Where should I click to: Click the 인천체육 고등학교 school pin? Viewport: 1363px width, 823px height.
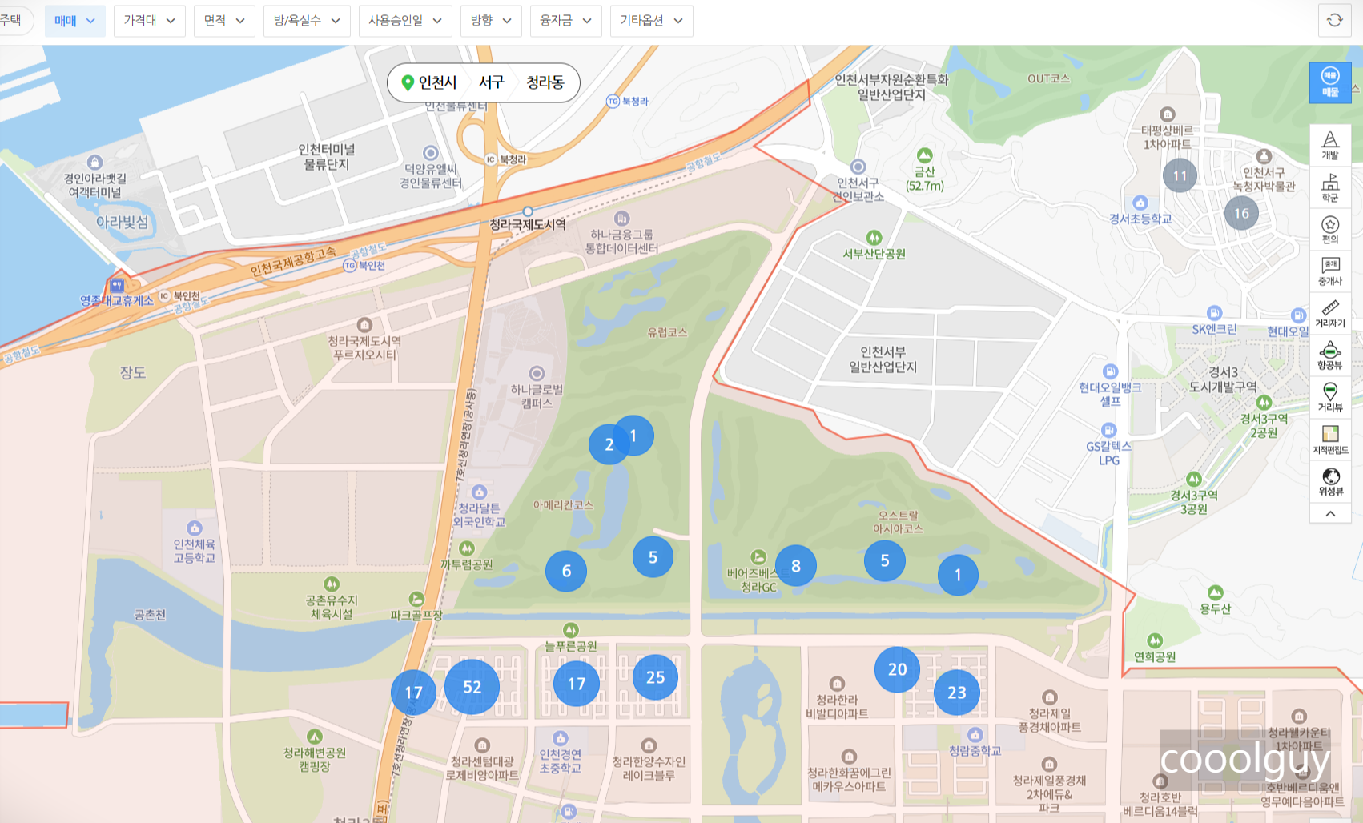195,528
